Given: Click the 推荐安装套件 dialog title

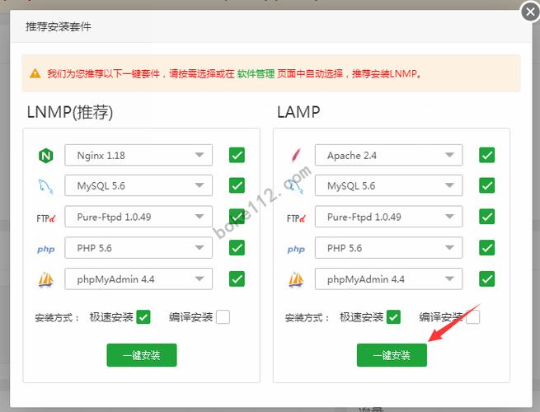Looking at the screenshot, I should [x=59, y=26].
